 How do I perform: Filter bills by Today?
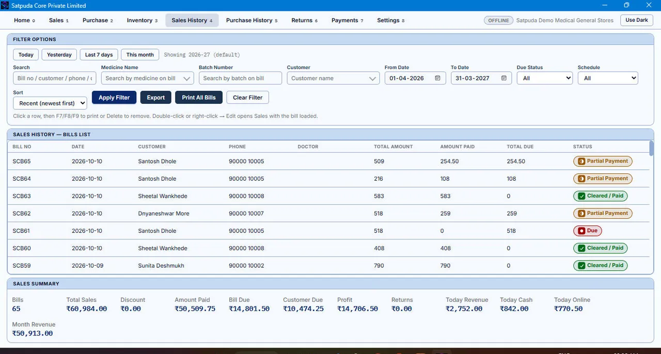click(26, 55)
